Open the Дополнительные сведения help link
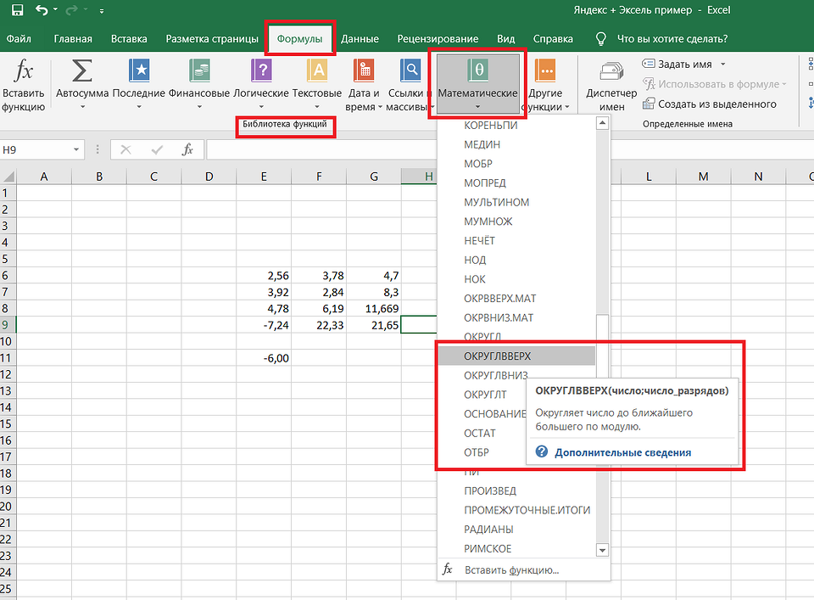 tap(622, 452)
